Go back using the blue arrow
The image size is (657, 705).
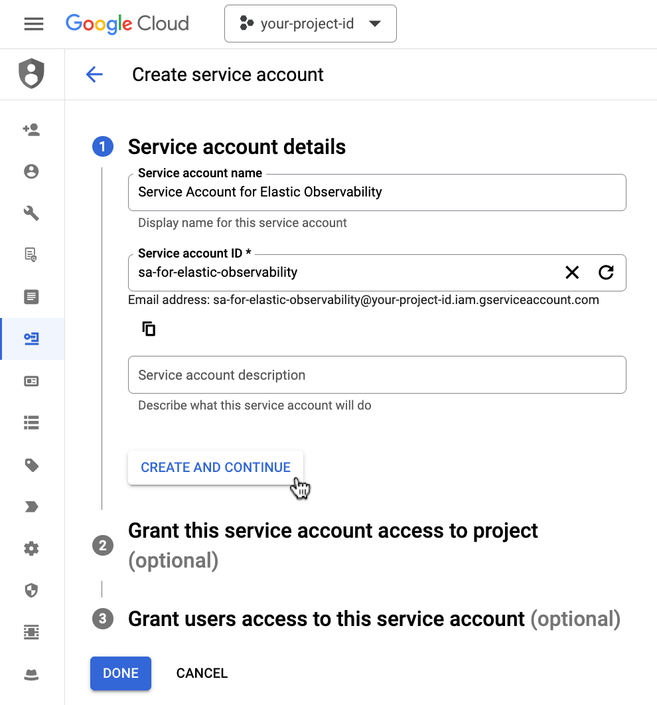[94, 74]
